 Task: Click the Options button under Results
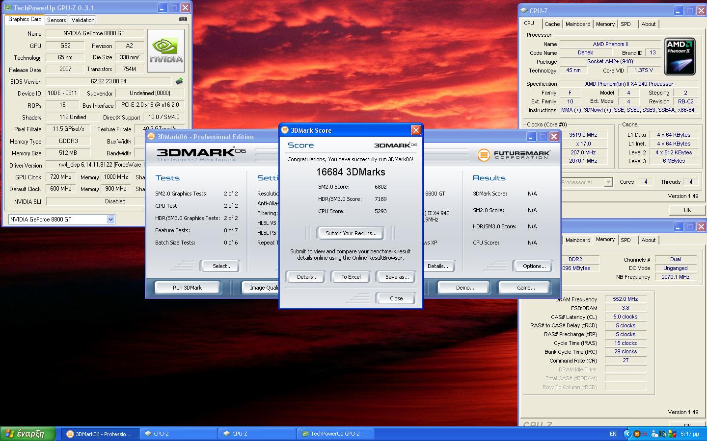534,266
